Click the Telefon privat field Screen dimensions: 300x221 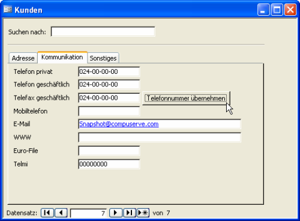click(109, 71)
